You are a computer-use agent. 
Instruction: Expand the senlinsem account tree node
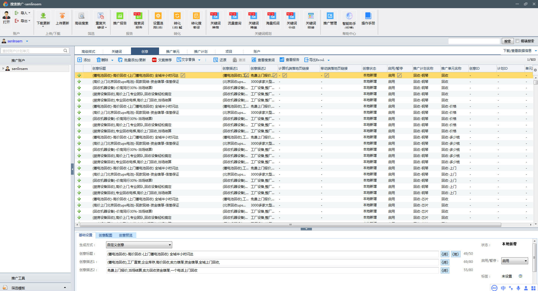point(3,69)
